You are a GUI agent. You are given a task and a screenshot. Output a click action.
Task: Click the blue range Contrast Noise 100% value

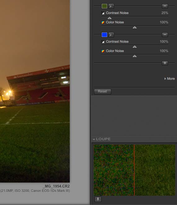point(164,41)
